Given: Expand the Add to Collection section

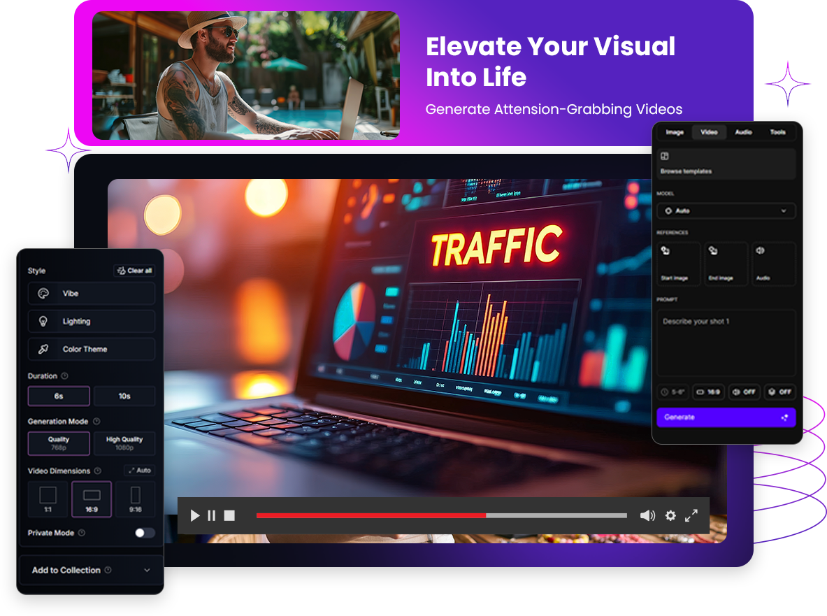Looking at the screenshot, I should [x=92, y=571].
